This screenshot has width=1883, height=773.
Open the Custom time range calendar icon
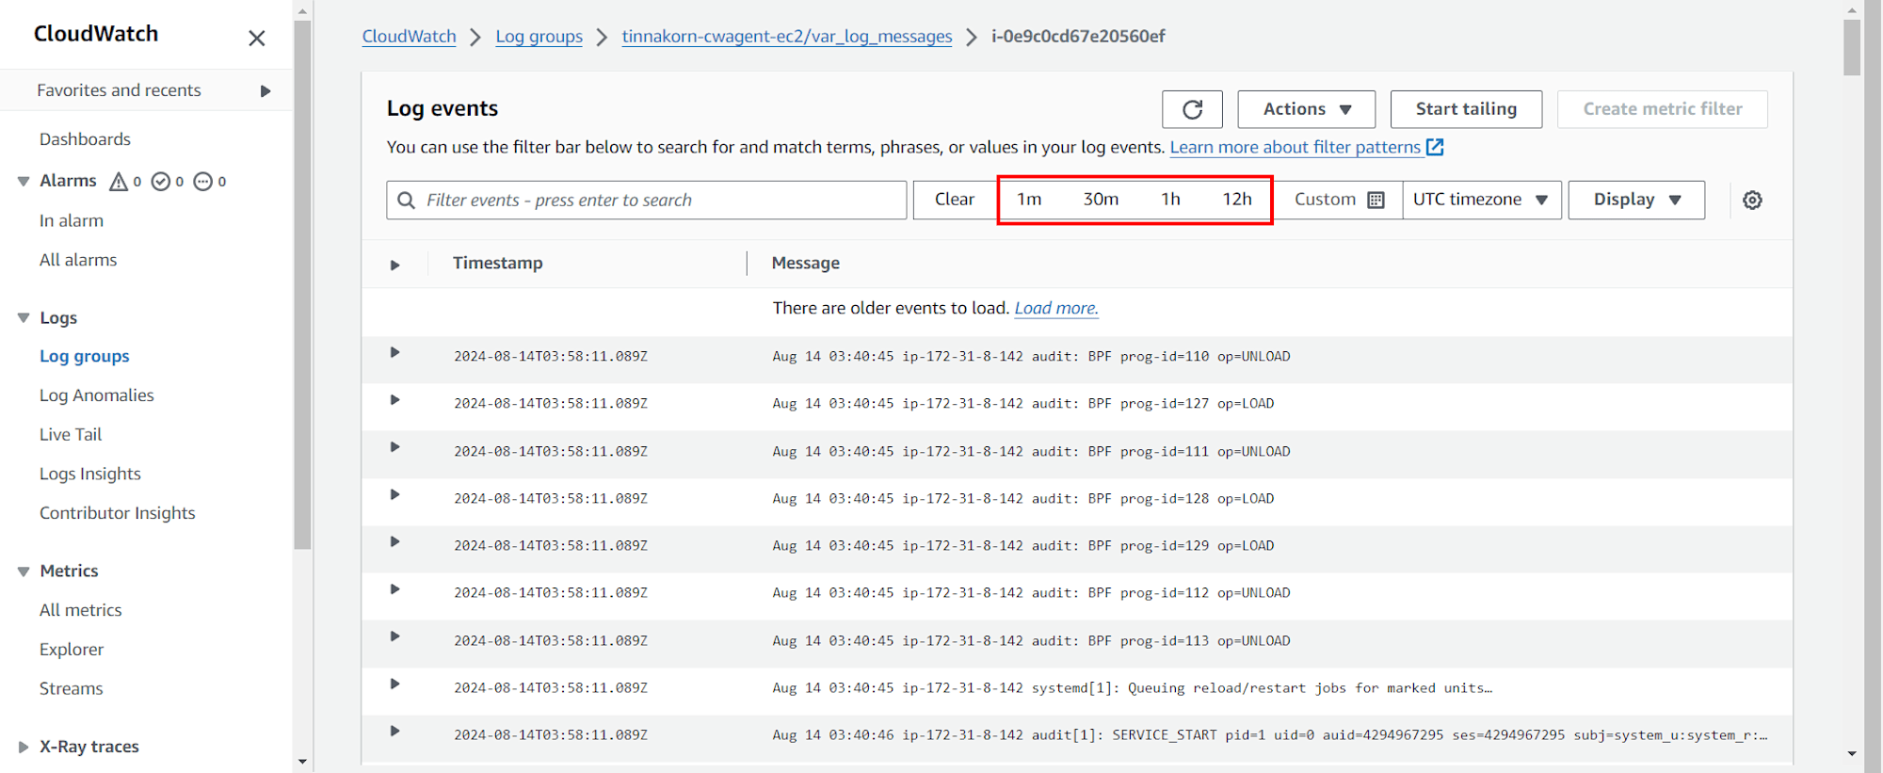[x=1376, y=200]
